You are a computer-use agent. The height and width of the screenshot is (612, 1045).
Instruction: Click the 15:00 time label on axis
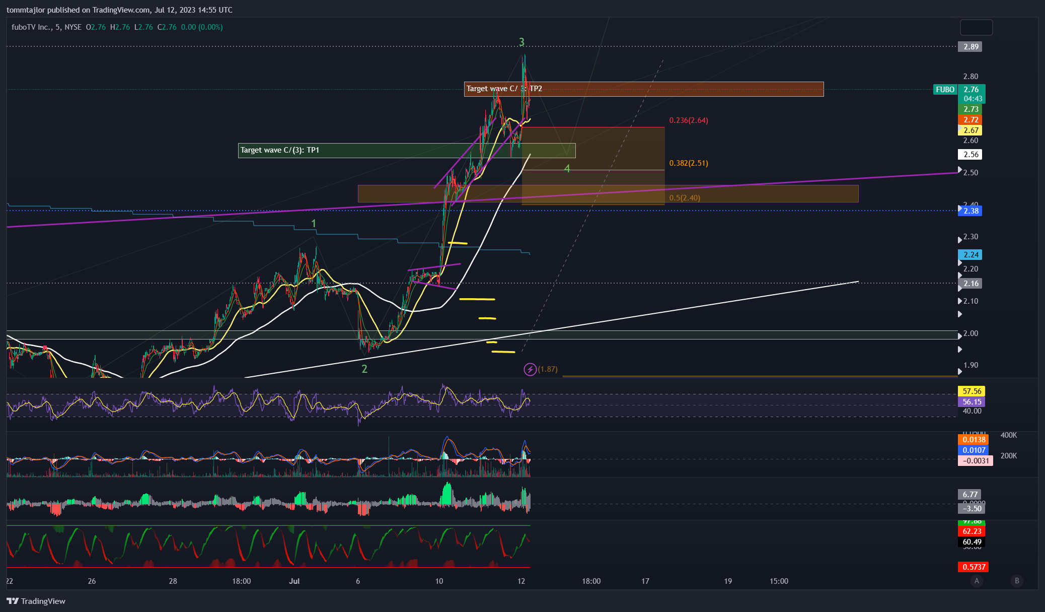click(x=779, y=581)
